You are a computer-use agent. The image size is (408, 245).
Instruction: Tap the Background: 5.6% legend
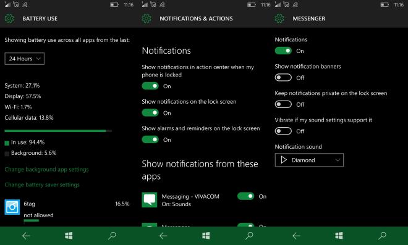30,153
